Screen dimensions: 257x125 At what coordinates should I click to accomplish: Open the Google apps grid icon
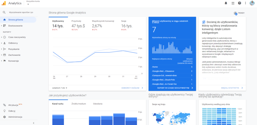233,3
